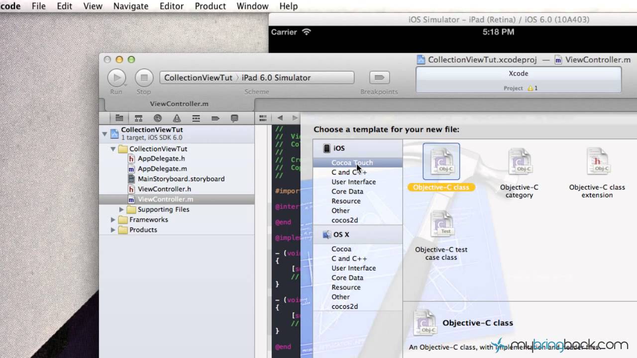
Task: Open the Log navigator speech bubble icon
Action: (x=234, y=118)
